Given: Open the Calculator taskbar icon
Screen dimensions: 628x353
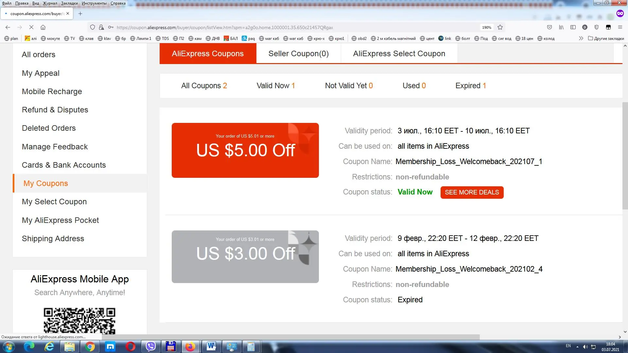Looking at the screenshot, I should point(251,346).
